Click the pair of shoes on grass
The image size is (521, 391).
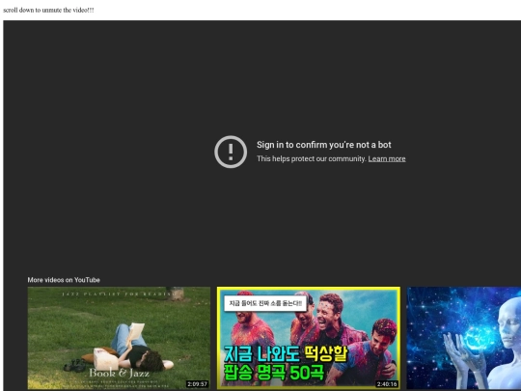click(75, 365)
